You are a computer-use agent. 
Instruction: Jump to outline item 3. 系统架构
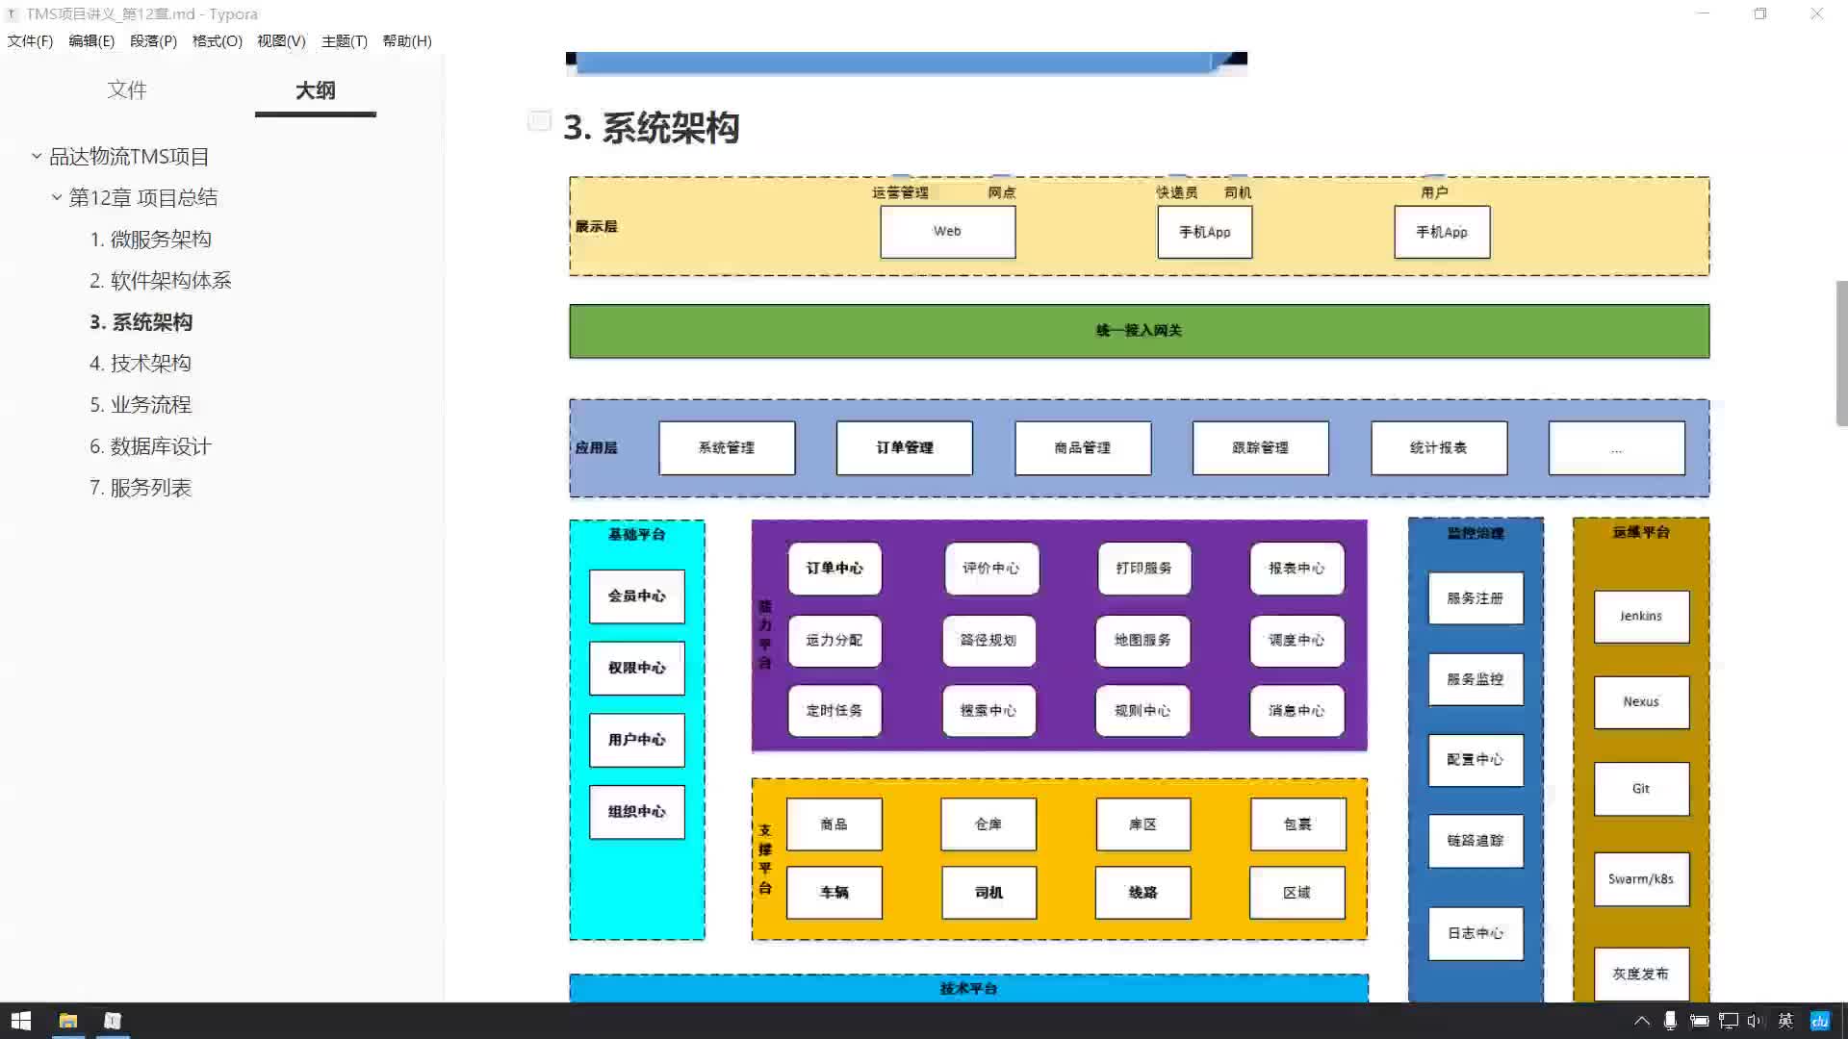tap(141, 321)
